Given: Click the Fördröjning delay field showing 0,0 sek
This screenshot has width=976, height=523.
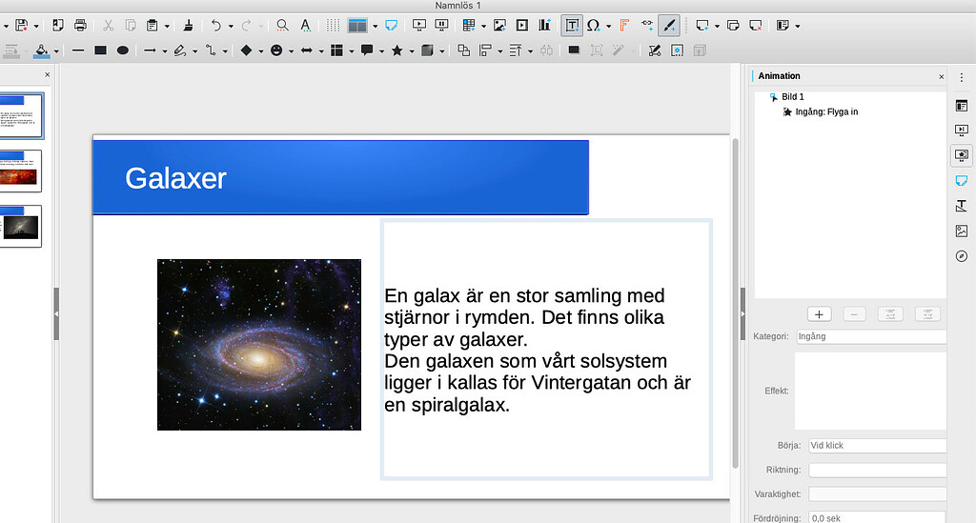Looking at the screenshot, I should click(877, 518).
